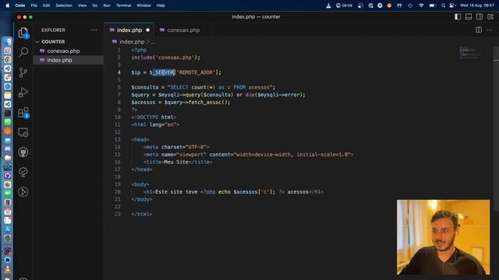Click the battery icon in menu bar
The image size is (499, 280).
[x=432, y=5]
